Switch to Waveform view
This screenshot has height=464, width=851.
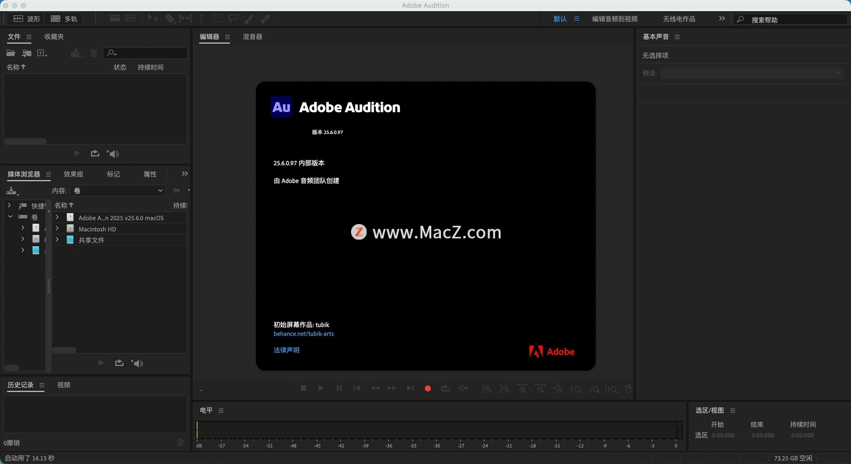pyautogui.click(x=27, y=19)
